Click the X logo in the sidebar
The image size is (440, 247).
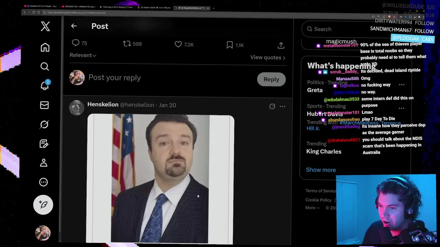click(x=45, y=26)
